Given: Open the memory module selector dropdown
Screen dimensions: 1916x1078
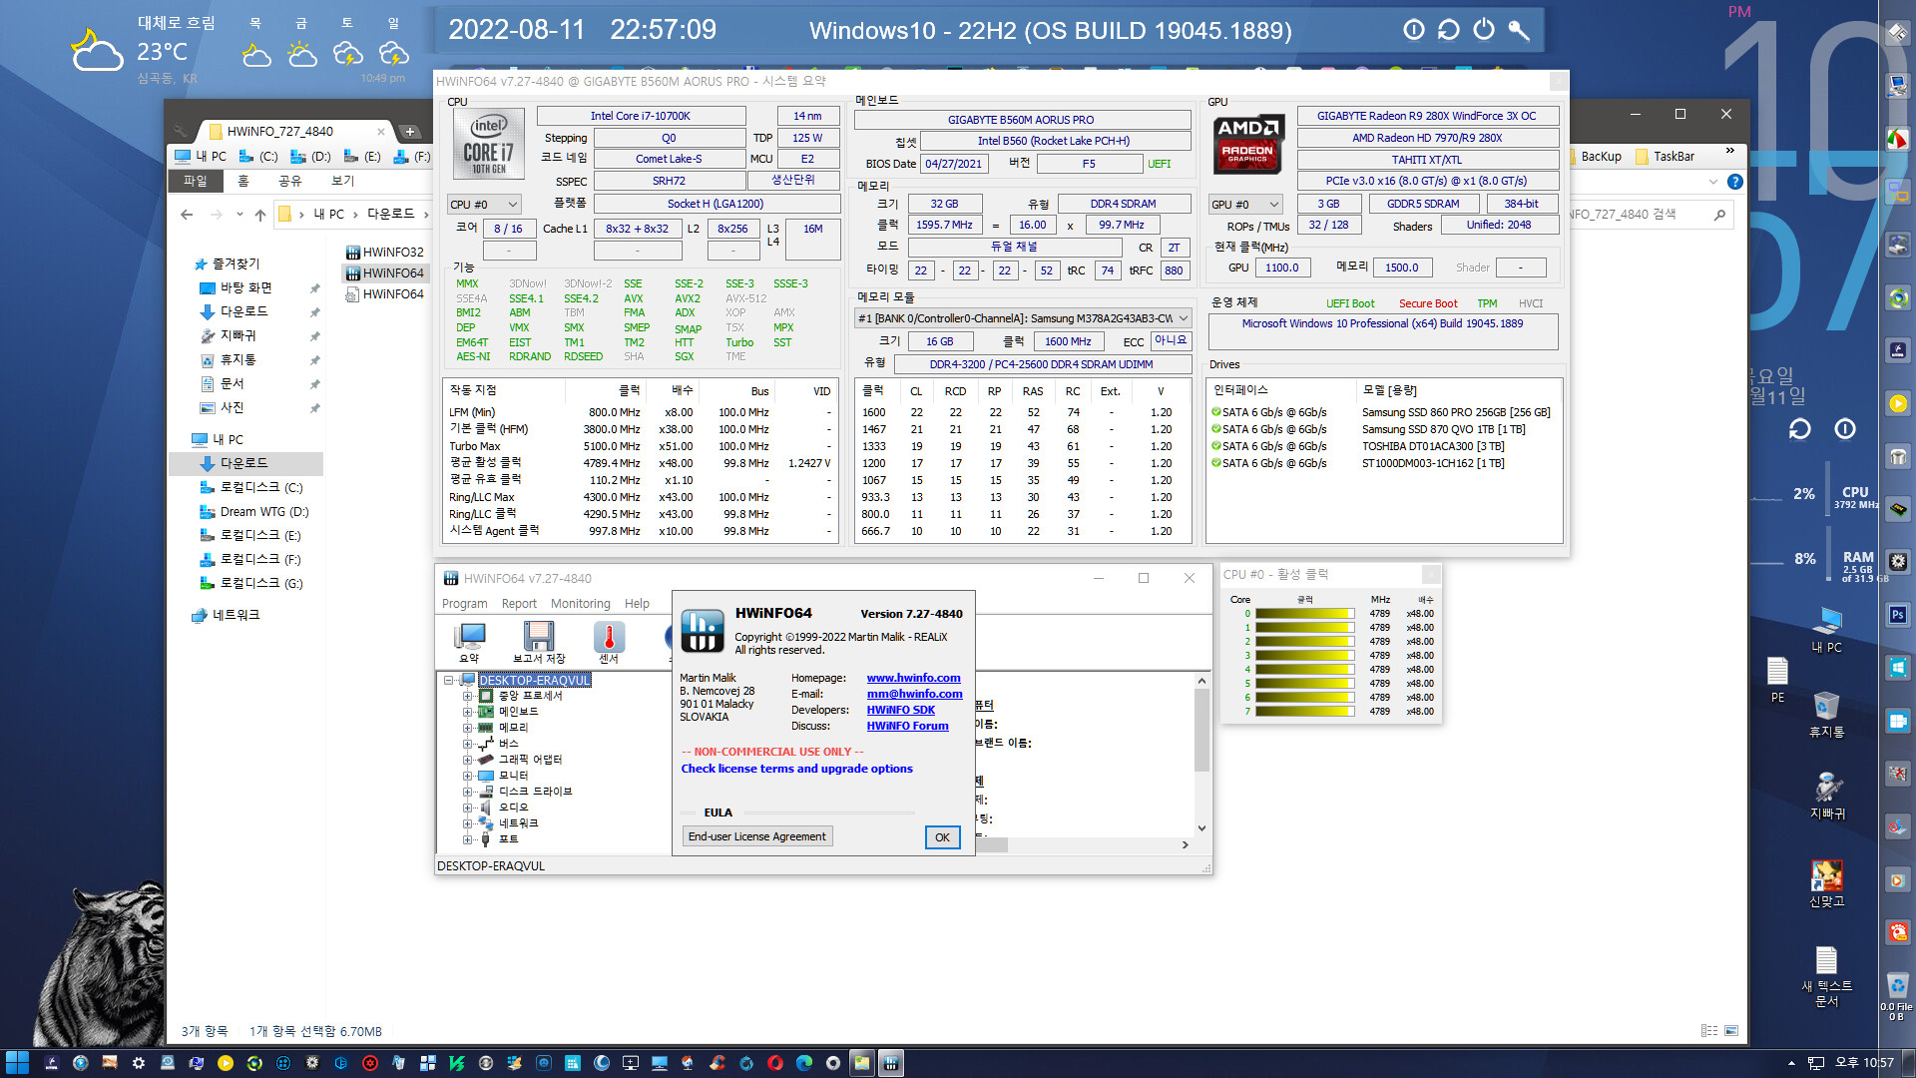Looking at the screenshot, I should 1023,318.
